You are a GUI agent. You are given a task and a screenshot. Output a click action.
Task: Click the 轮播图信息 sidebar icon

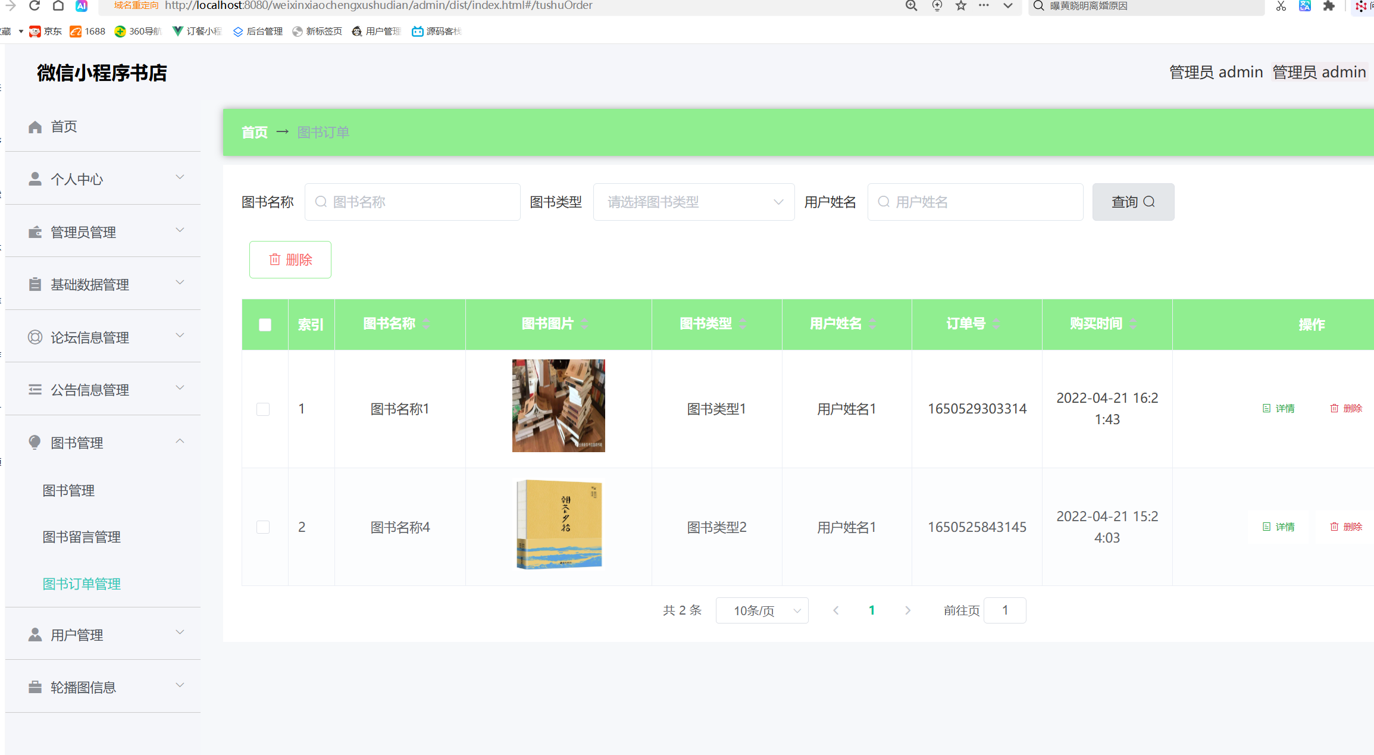pos(35,687)
